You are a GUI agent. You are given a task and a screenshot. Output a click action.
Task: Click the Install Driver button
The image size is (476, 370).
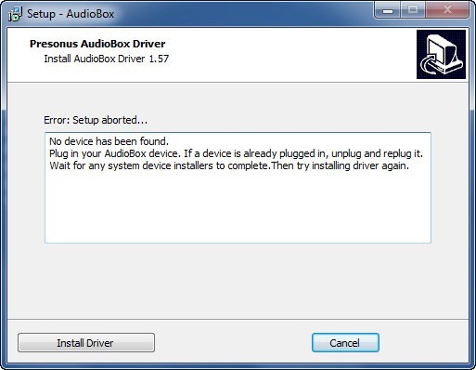[x=86, y=342]
